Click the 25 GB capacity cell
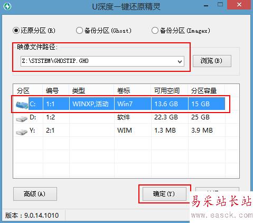253x223 pixels. (x=200, y=117)
